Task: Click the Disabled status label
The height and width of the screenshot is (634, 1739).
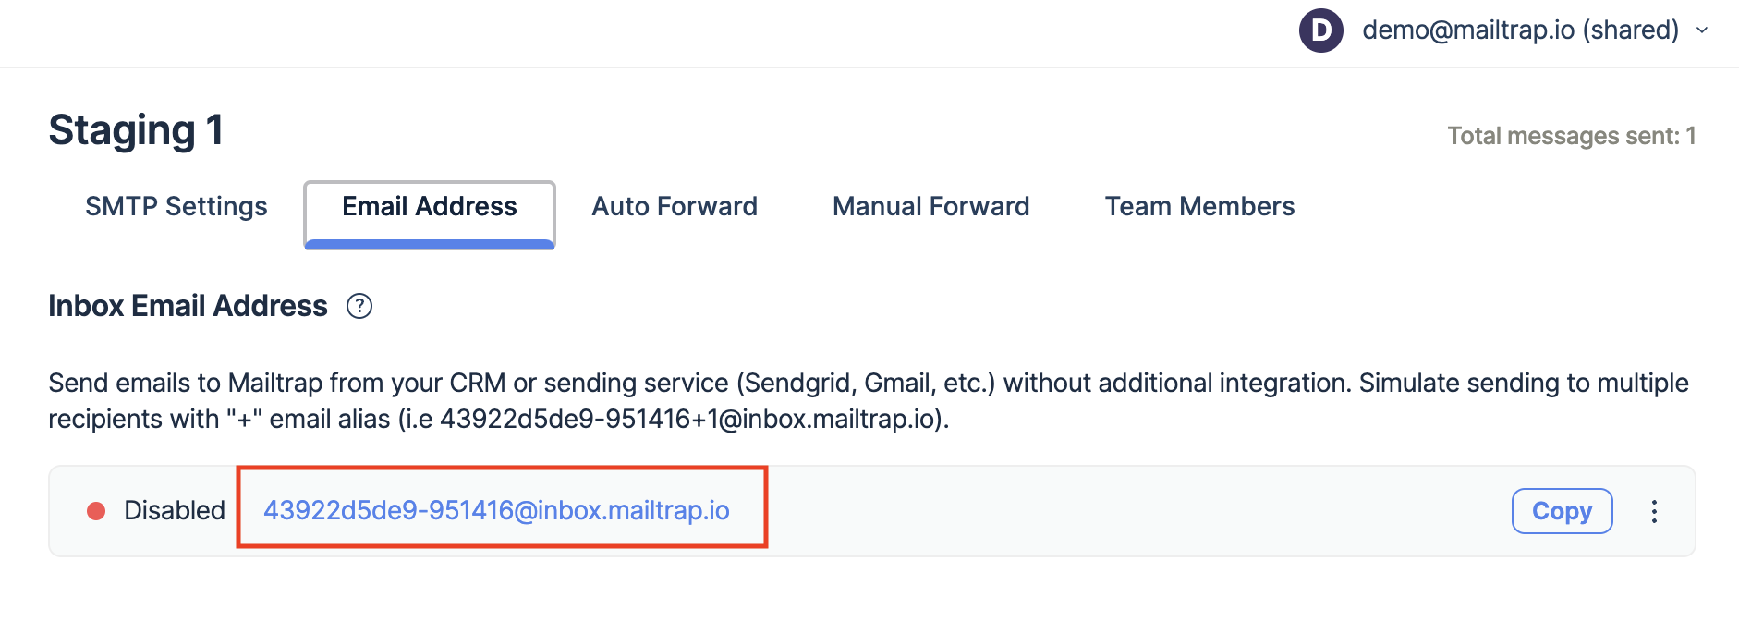Action: [x=175, y=510]
